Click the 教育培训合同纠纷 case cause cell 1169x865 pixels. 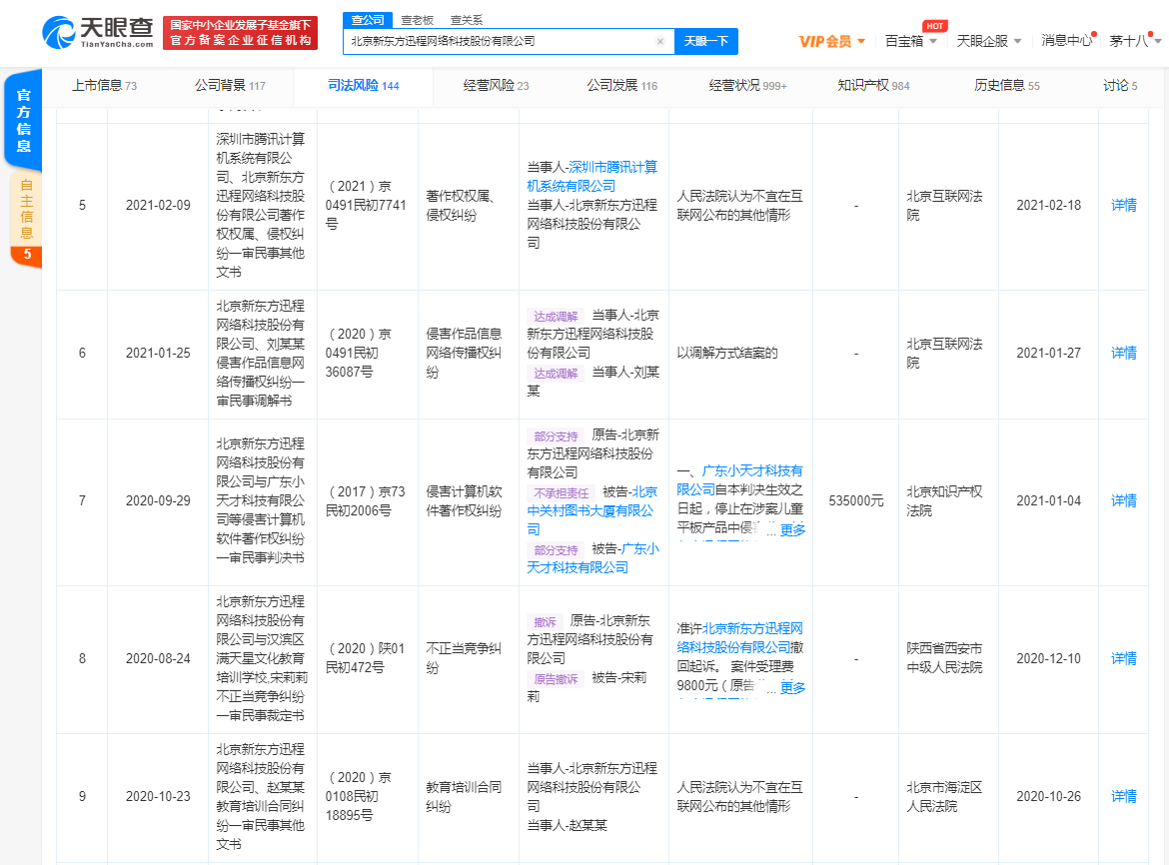pos(464,796)
